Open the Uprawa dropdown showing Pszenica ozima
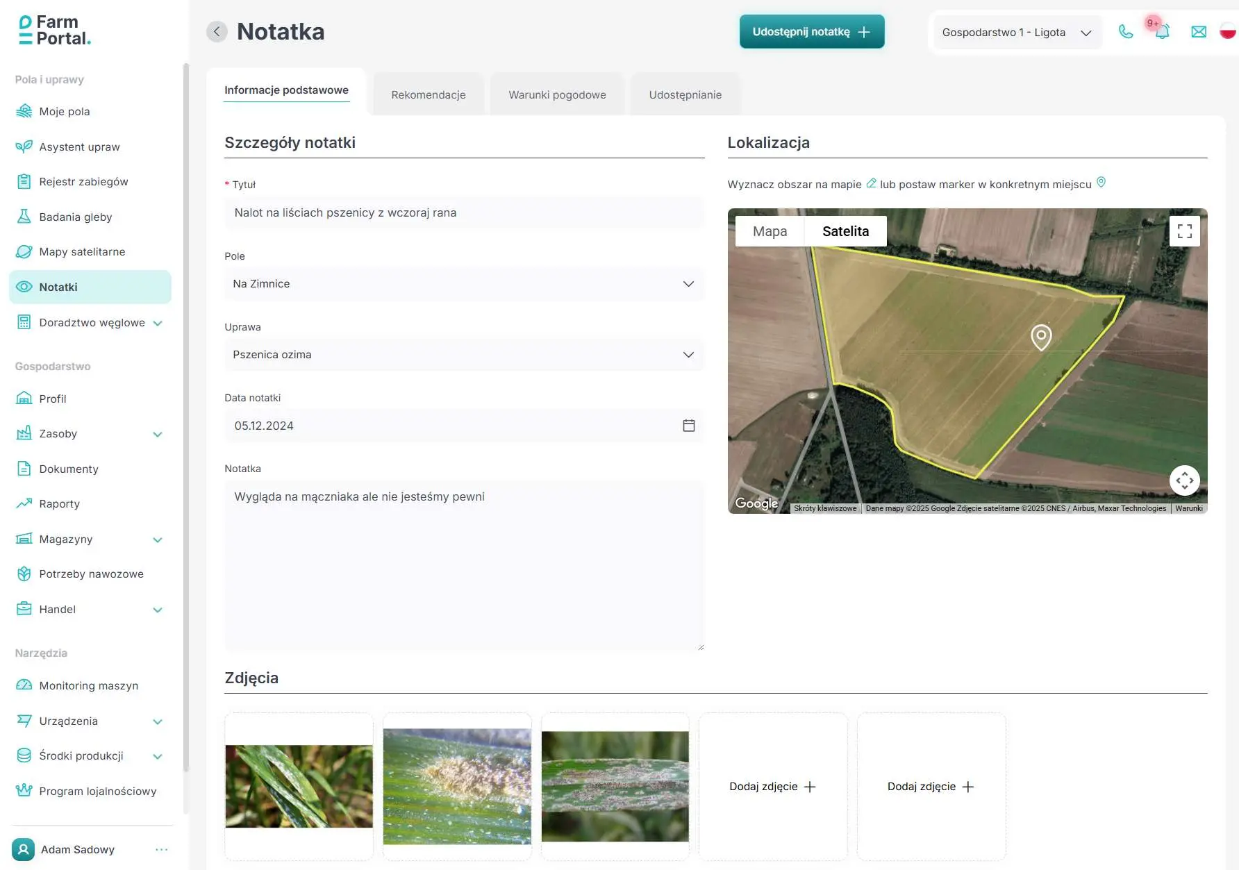Image resolution: width=1239 pixels, height=870 pixels. (464, 354)
